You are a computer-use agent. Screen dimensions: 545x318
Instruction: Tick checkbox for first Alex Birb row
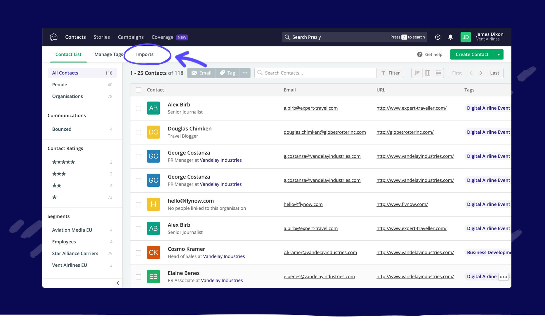click(138, 108)
